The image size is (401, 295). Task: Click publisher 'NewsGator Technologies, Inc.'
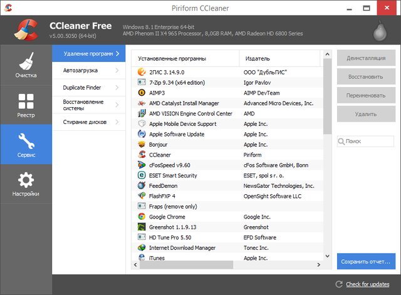pyautogui.click(x=279, y=186)
